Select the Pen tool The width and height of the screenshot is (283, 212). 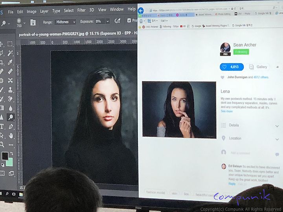(11, 126)
